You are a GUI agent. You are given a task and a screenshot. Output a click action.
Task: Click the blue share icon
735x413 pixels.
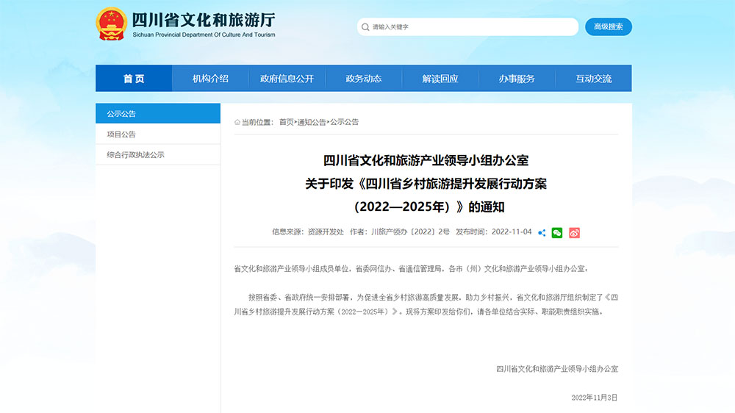coord(542,232)
